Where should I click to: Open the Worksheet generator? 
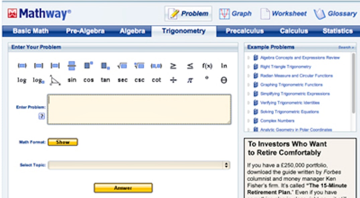283,14
